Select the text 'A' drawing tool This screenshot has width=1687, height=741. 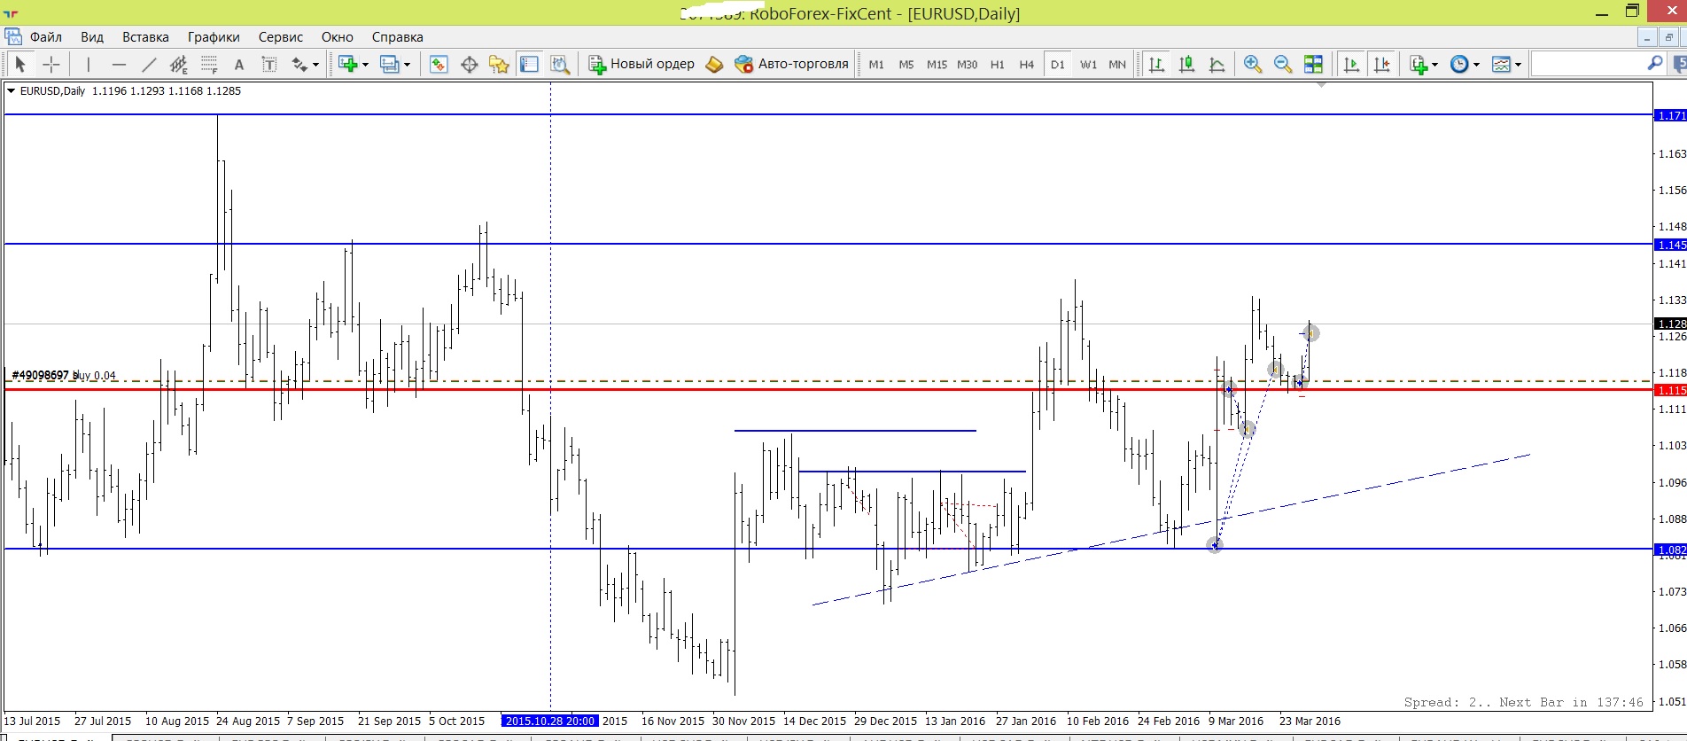click(x=238, y=64)
